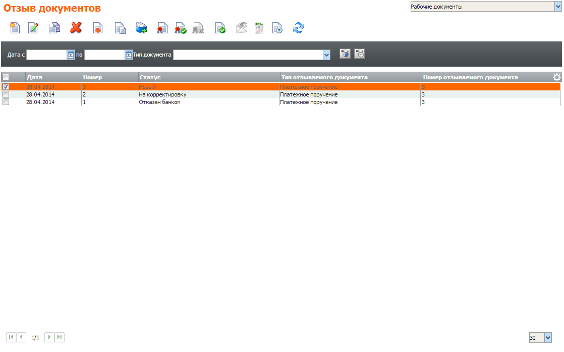Sort by 'Номер отзываемого документа' column header
564x352 pixels.
pos(471,77)
